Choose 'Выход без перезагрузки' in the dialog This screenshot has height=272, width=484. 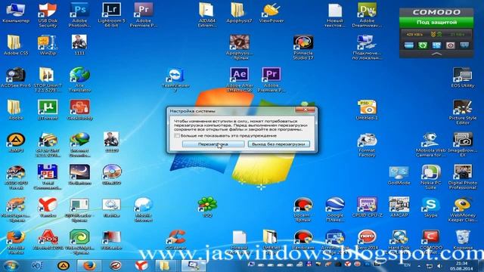coord(279,144)
